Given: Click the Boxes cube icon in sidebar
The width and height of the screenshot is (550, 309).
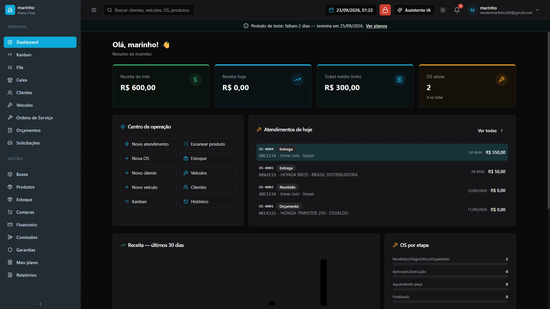Looking at the screenshot, I should coord(10,174).
